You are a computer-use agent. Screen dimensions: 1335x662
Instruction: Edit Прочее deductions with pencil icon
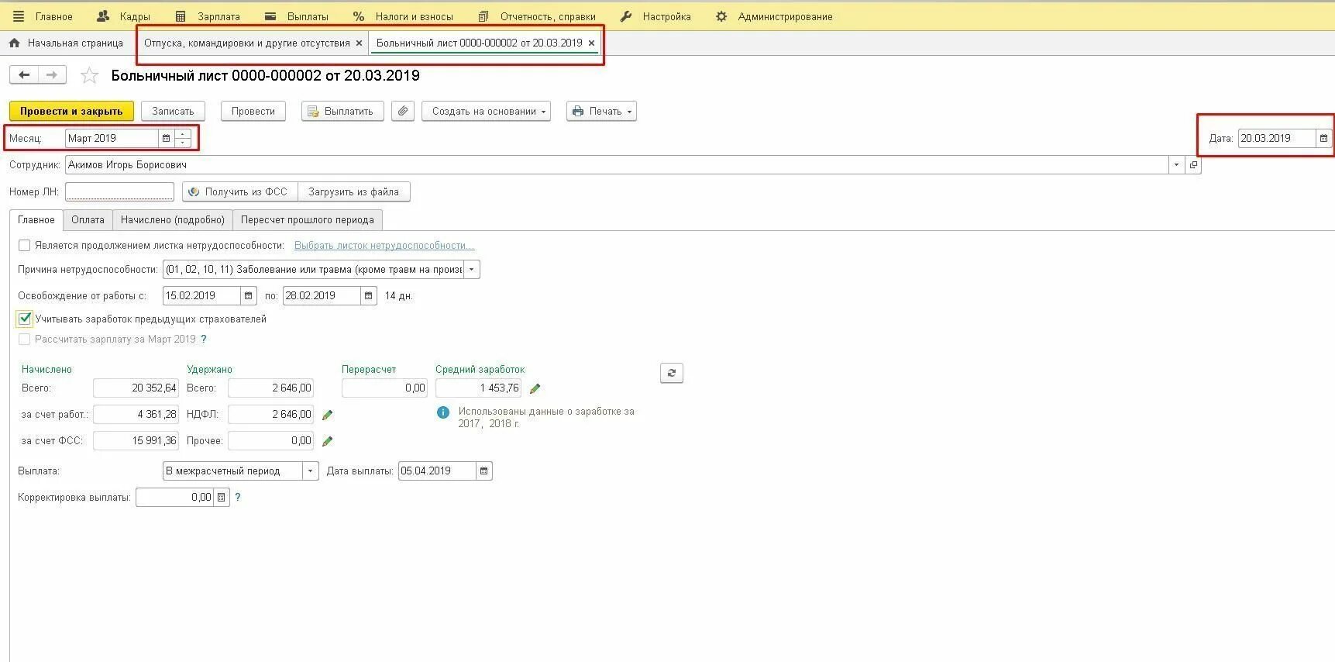(328, 442)
